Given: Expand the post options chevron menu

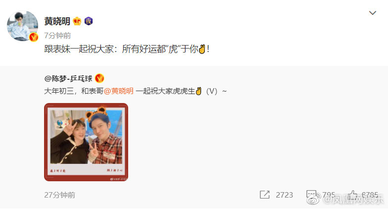Looking at the screenshot, I should coord(372,13).
